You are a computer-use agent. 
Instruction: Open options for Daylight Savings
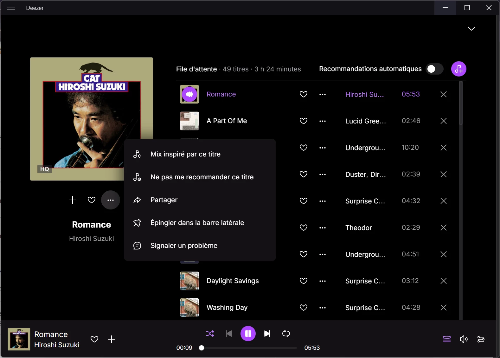pos(323,281)
